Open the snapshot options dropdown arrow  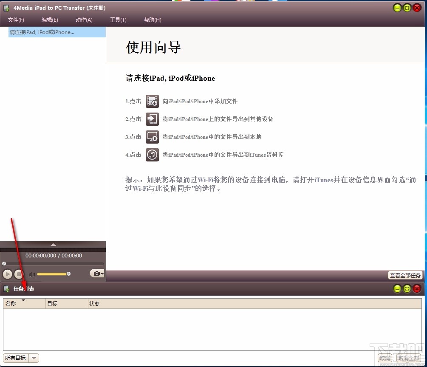(x=102, y=274)
